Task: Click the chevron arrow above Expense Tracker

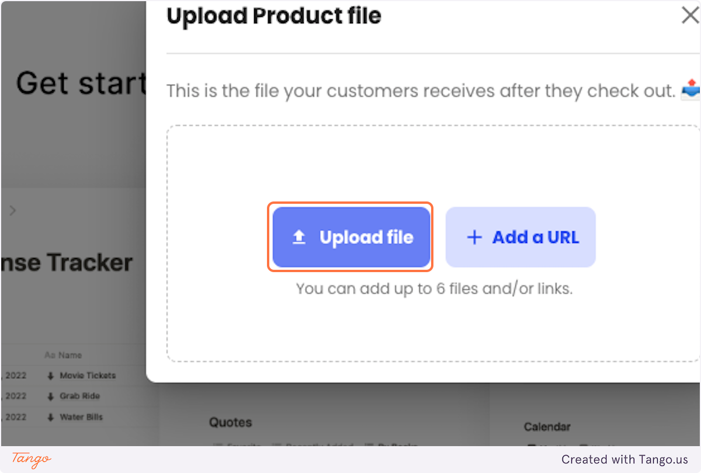Action: 13,210
